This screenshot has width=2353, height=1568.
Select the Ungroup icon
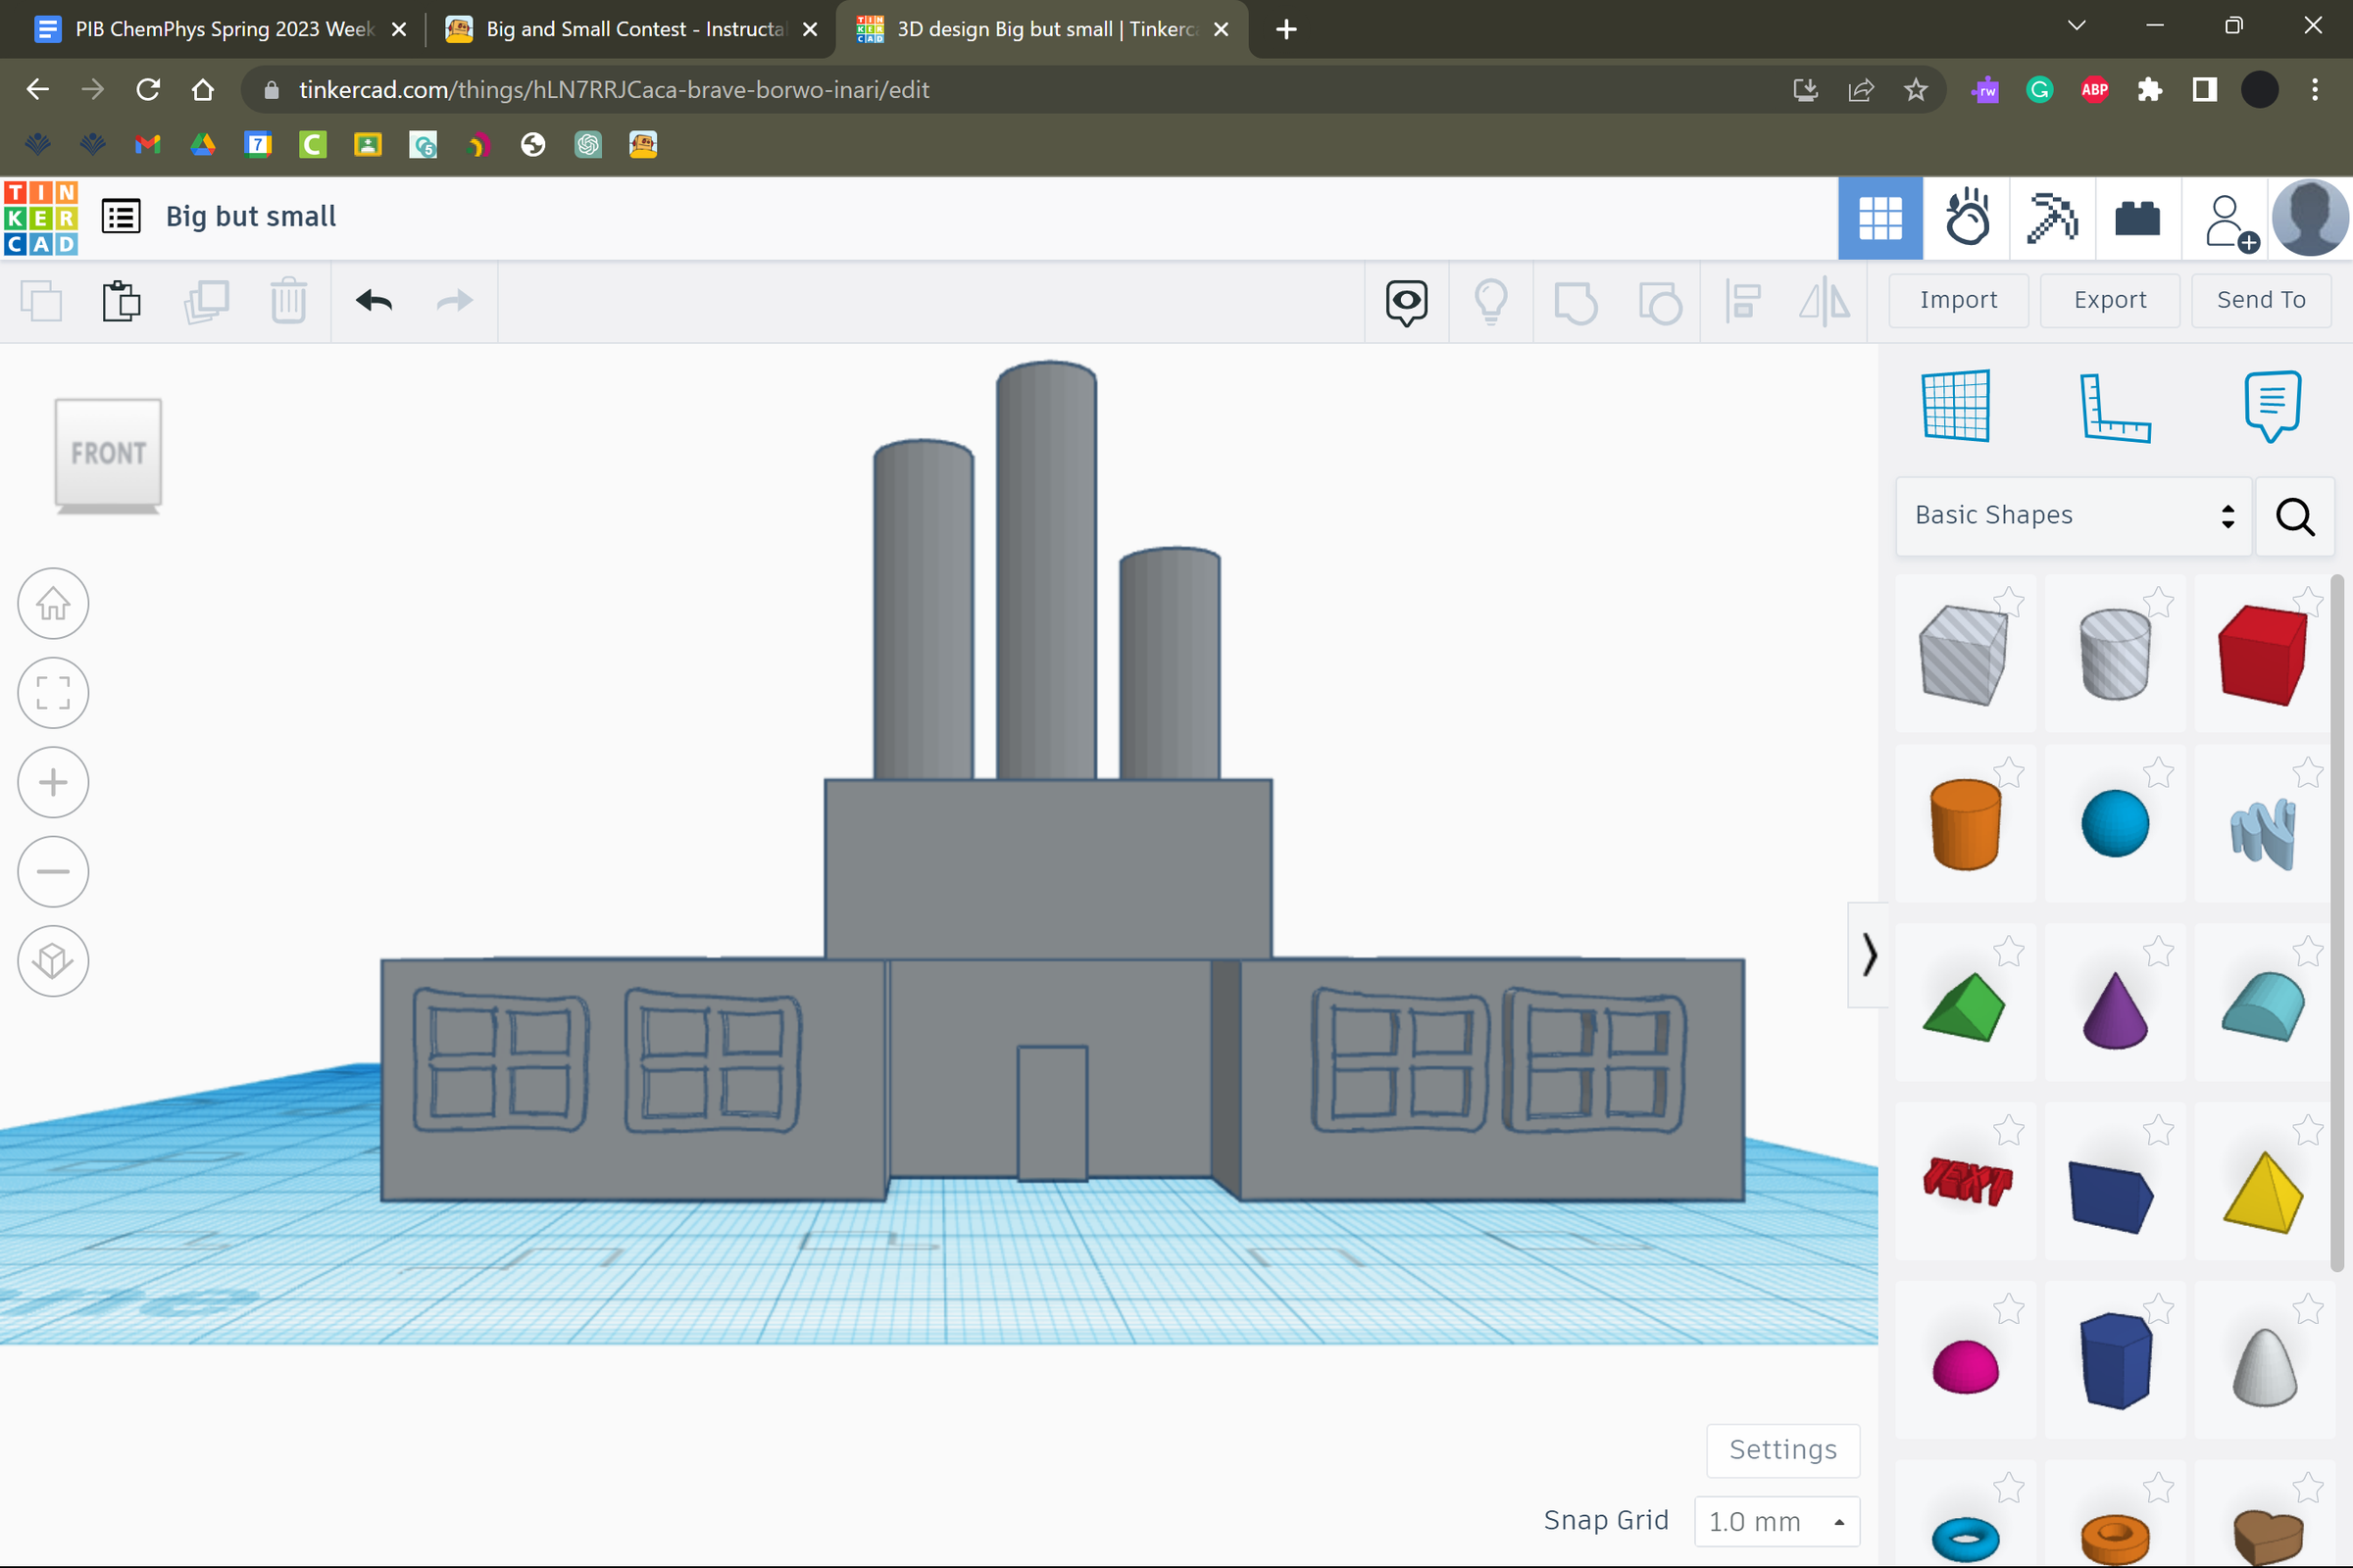coord(1661,302)
